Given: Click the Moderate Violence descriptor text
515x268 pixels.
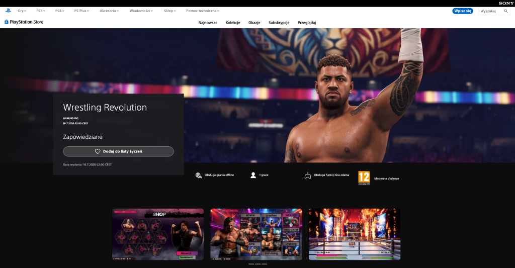Looking at the screenshot, I should click(387, 178).
